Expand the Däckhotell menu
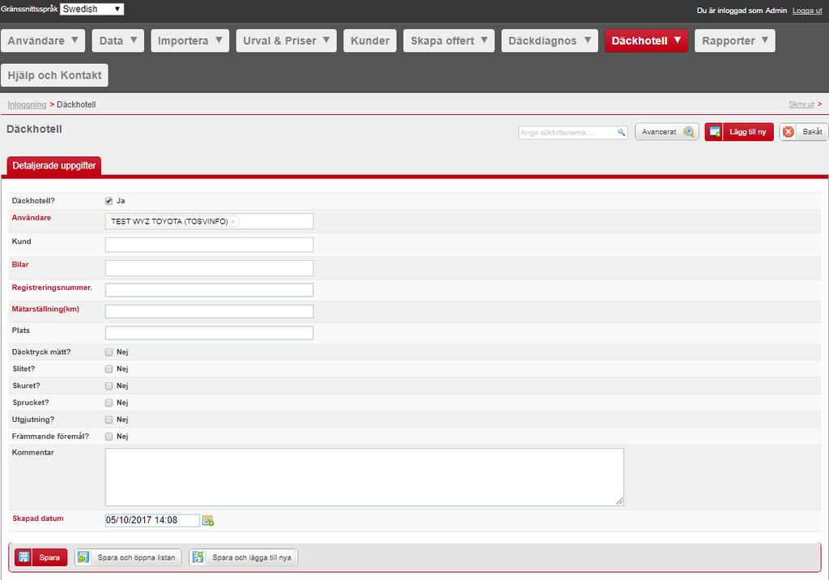Screen dimensions: 829x580 coord(646,41)
